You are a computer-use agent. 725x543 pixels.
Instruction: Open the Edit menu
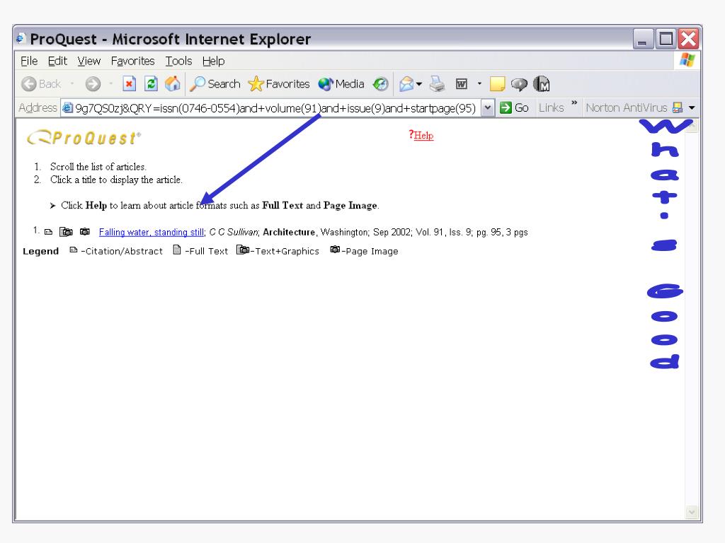[57, 61]
